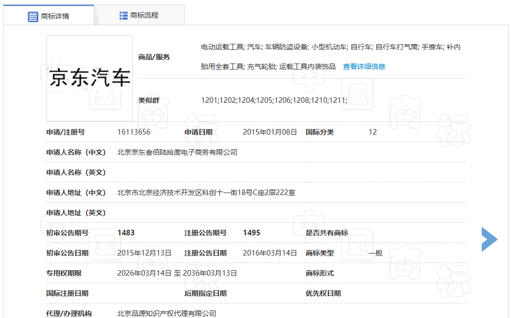Click agency name 北京品源知识产权代理有限公司

click(x=166, y=313)
